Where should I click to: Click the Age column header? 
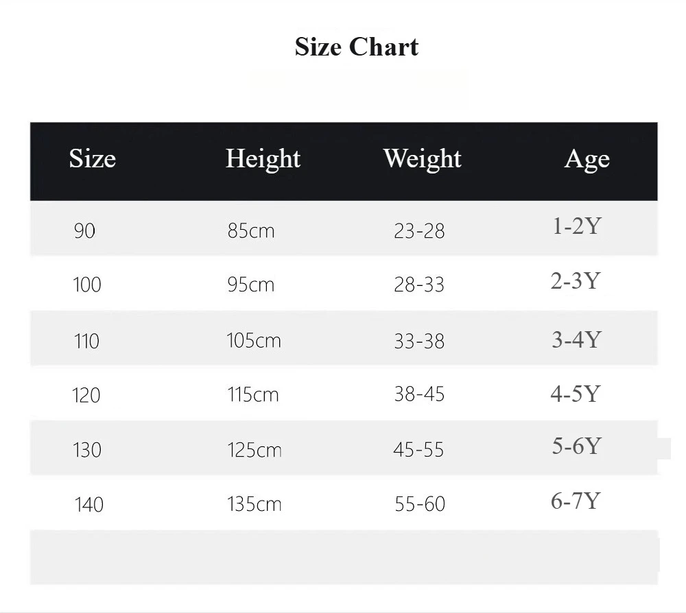coord(587,160)
